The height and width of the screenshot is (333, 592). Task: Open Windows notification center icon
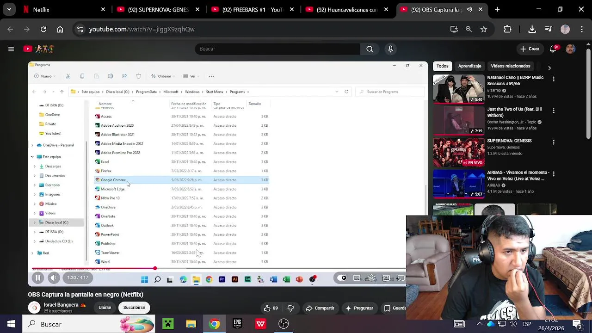point(577,324)
